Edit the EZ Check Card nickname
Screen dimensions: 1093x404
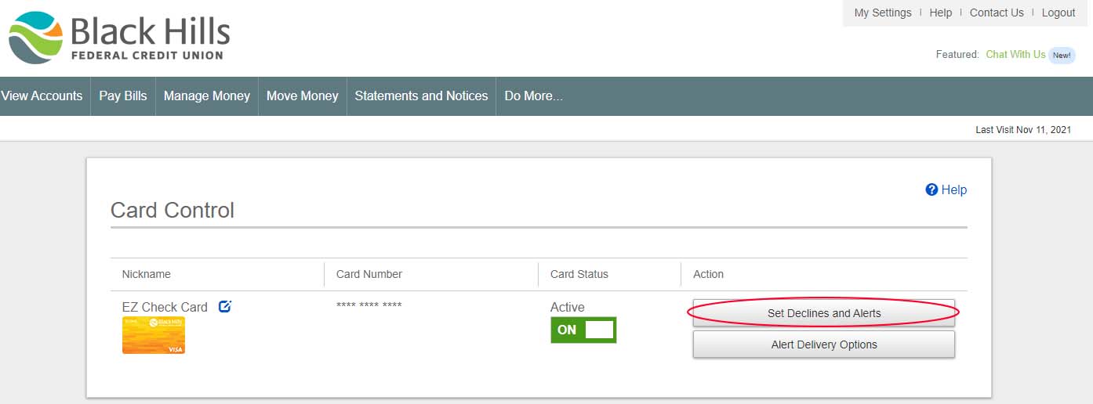(x=225, y=306)
